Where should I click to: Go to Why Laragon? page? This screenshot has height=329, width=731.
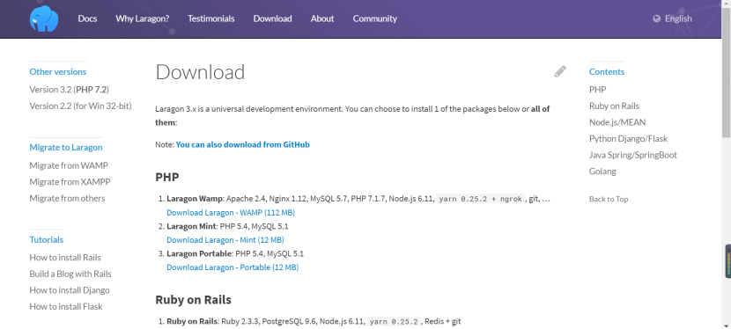[142, 18]
